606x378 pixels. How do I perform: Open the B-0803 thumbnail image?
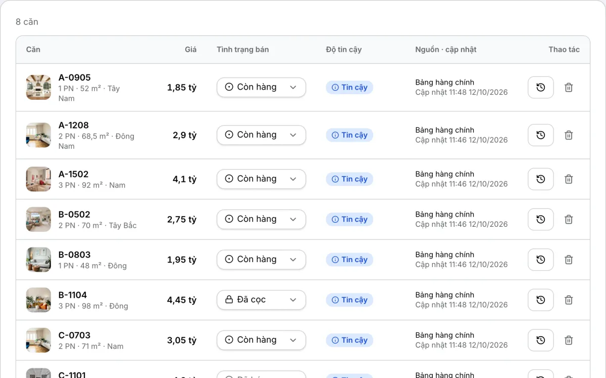coord(38,260)
